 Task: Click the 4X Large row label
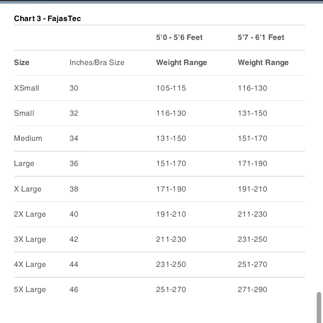coord(30,264)
